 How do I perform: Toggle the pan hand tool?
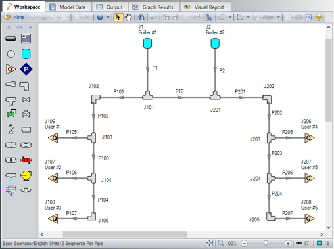[x=128, y=17]
